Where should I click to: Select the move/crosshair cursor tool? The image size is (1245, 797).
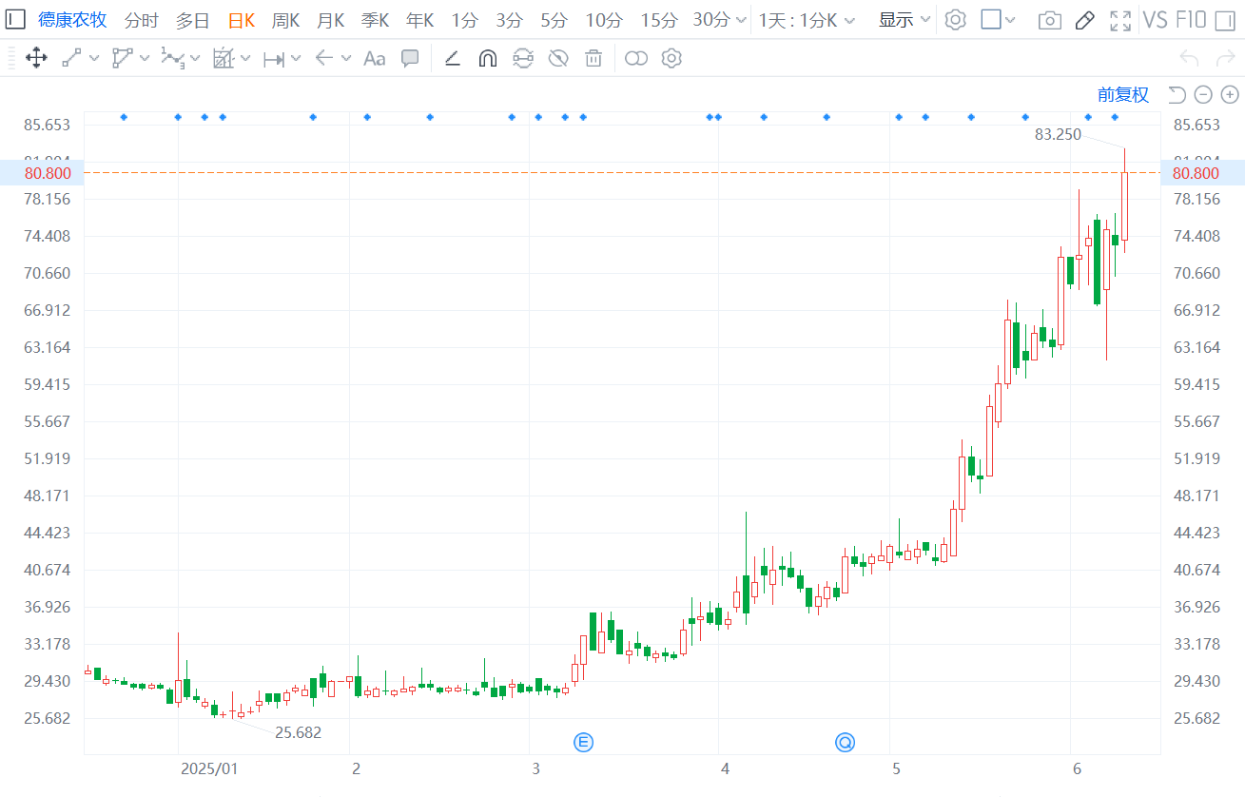[x=36, y=59]
